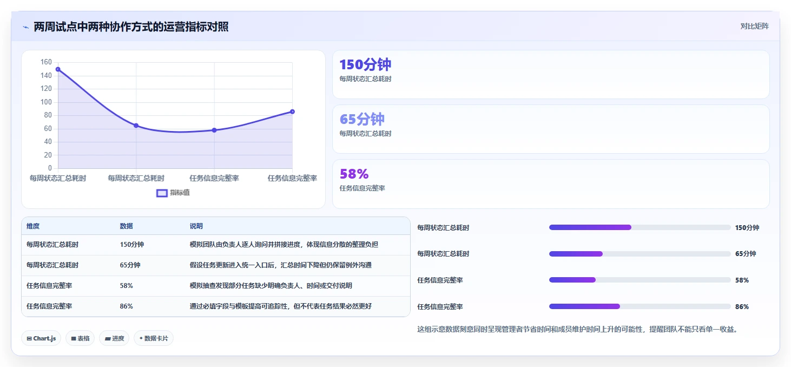Click the Chart.js chip
Image resolution: width=791 pixels, height=367 pixels.
(x=41, y=338)
